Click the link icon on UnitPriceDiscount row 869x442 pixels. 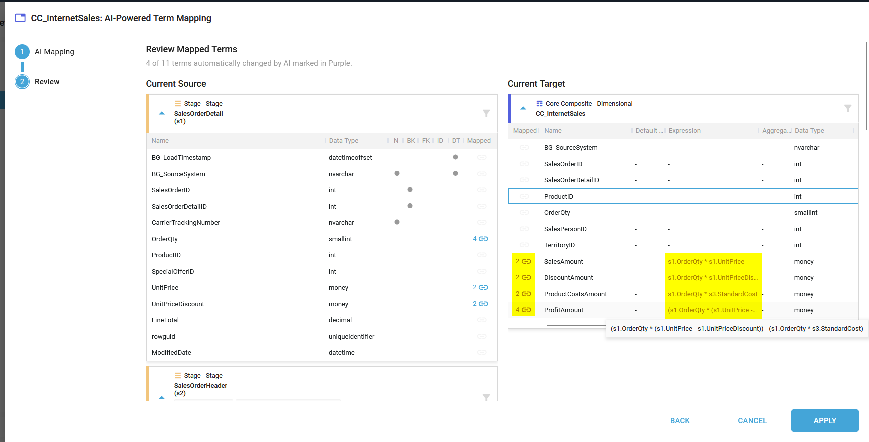click(483, 304)
